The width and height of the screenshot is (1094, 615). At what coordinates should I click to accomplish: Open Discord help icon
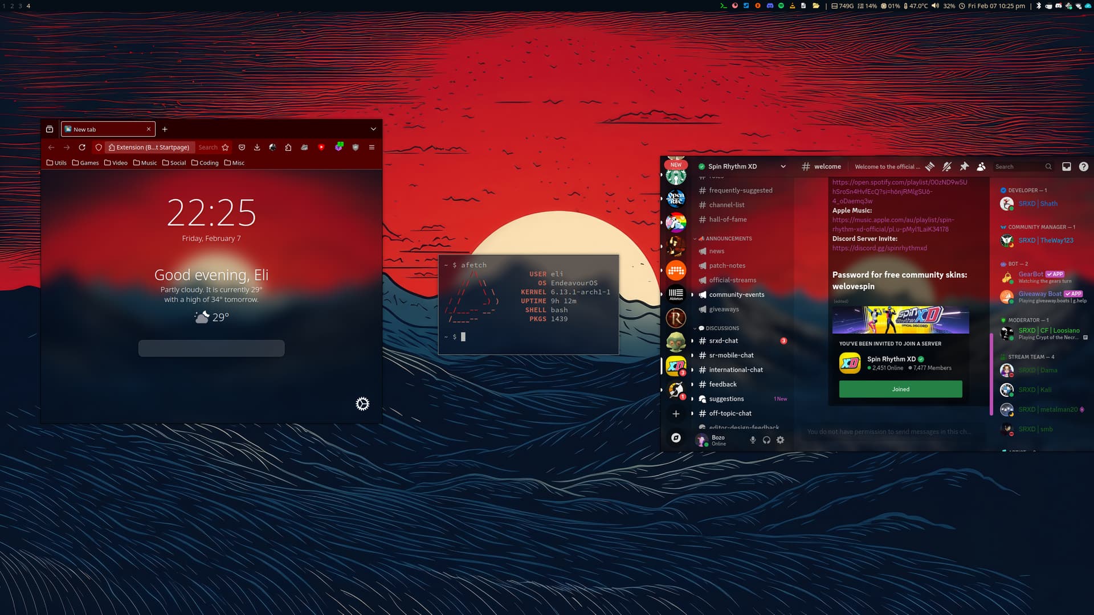point(1084,166)
